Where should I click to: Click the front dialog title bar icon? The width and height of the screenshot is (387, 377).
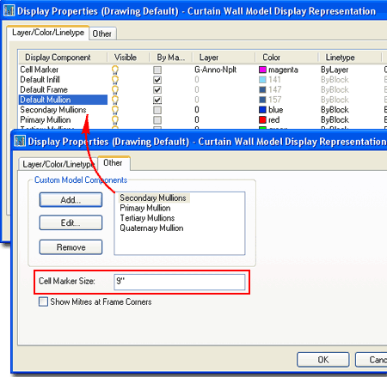[x=20, y=141]
